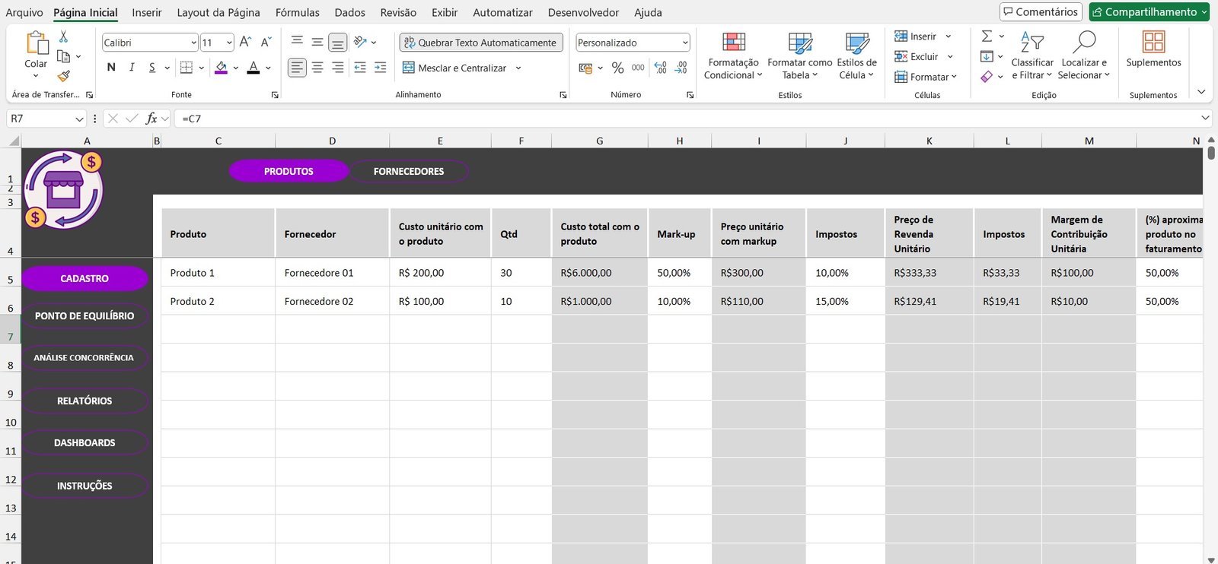
Task: Click the cell borders icon
Action: pyautogui.click(x=187, y=68)
